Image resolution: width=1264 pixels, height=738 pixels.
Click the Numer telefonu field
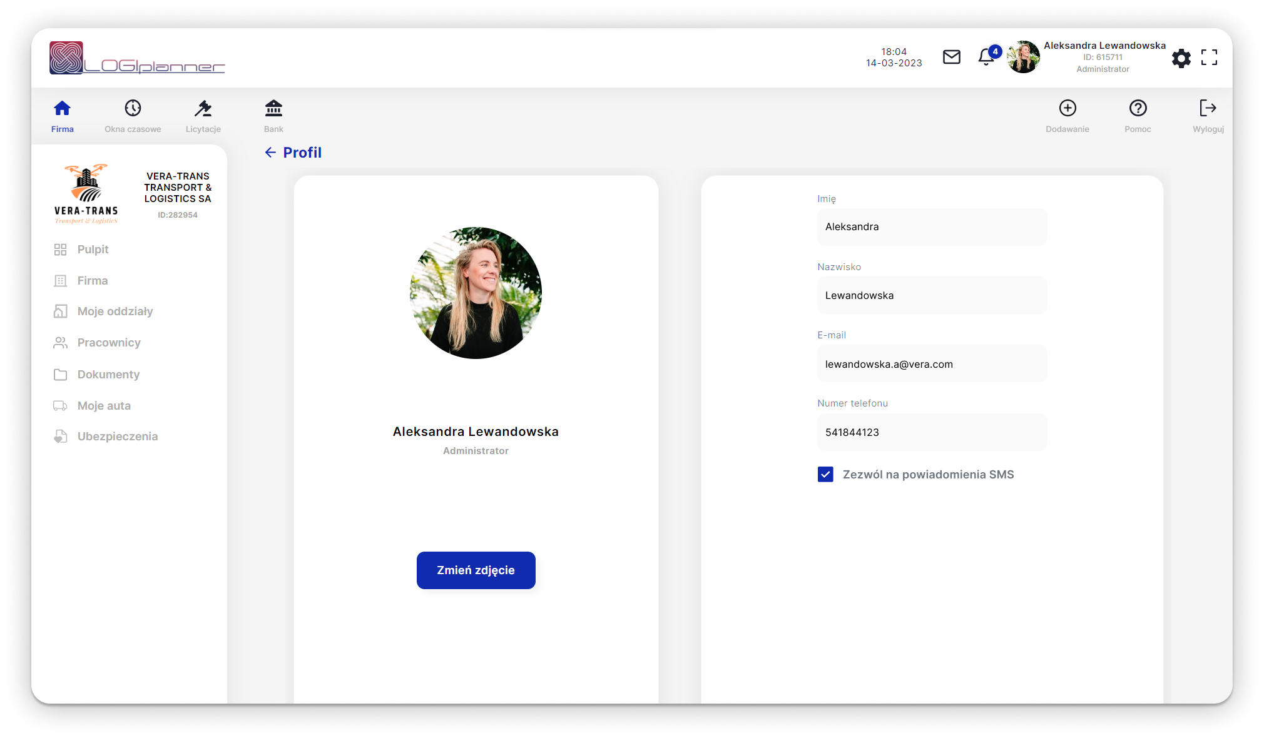[932, 432]
